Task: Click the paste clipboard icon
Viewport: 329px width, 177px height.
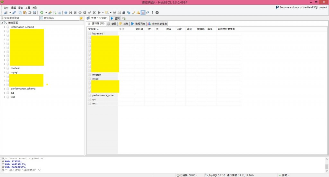Action: (x=25, y=13)
